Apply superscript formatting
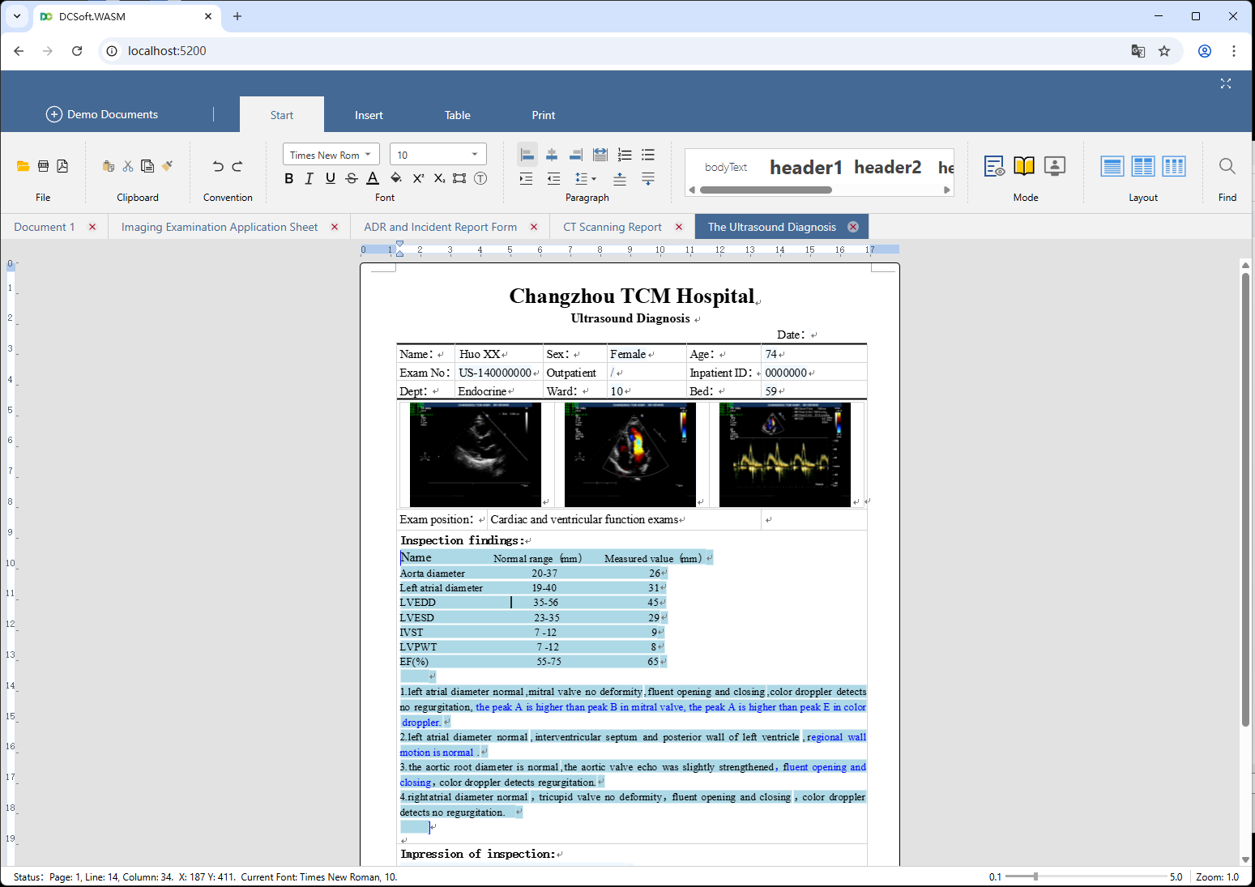Image resolution: width=1255 pixels, height=887 pixels. click(x=418, y=178)
